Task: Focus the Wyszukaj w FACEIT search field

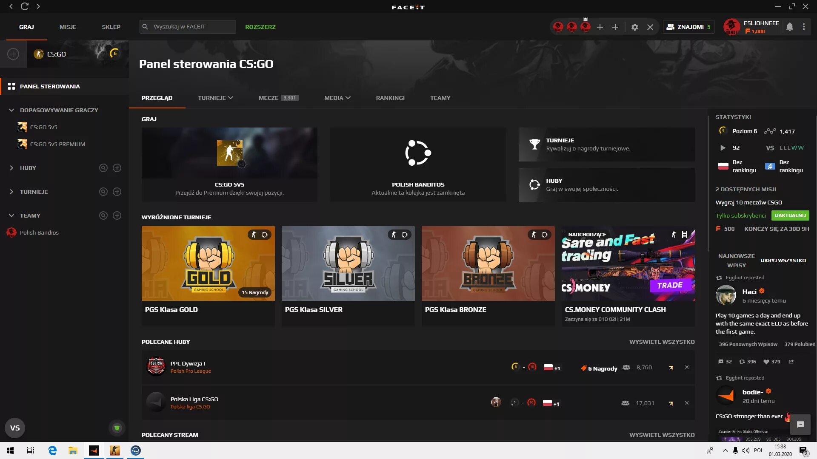Action: click(188, 27)
